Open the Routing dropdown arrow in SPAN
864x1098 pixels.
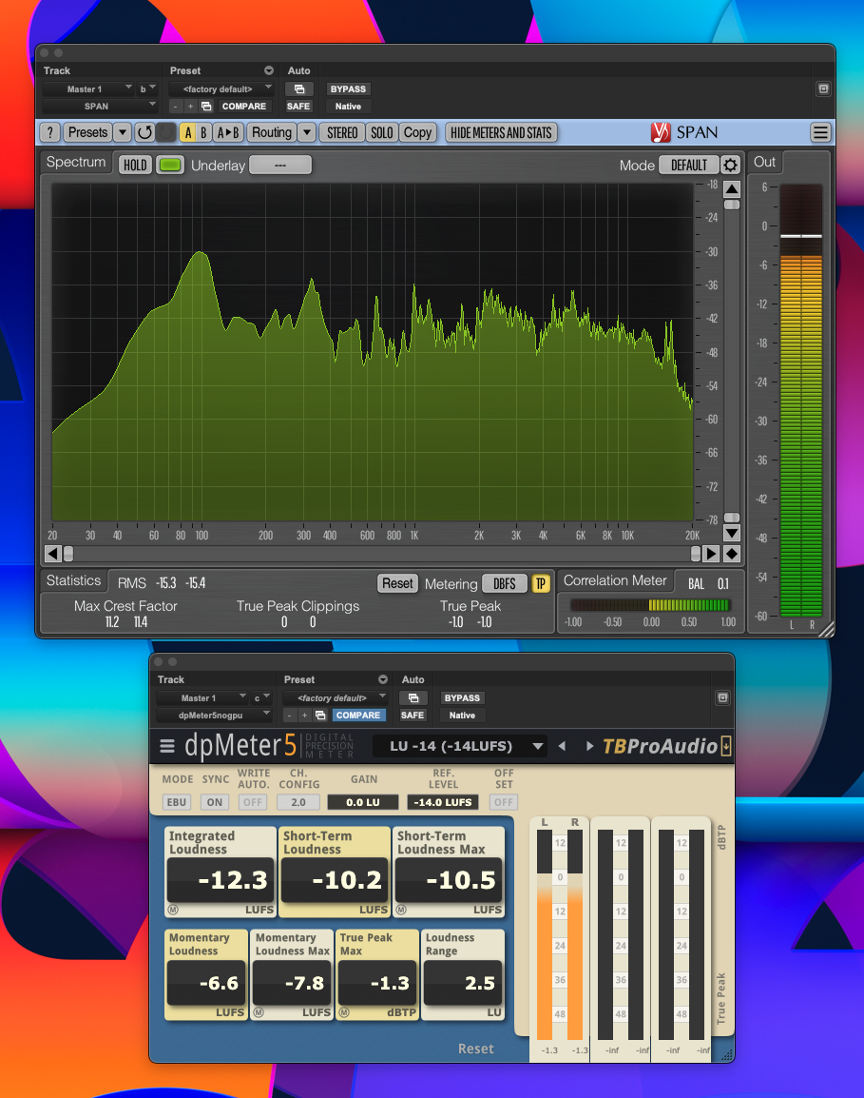(x=306, y=133)
